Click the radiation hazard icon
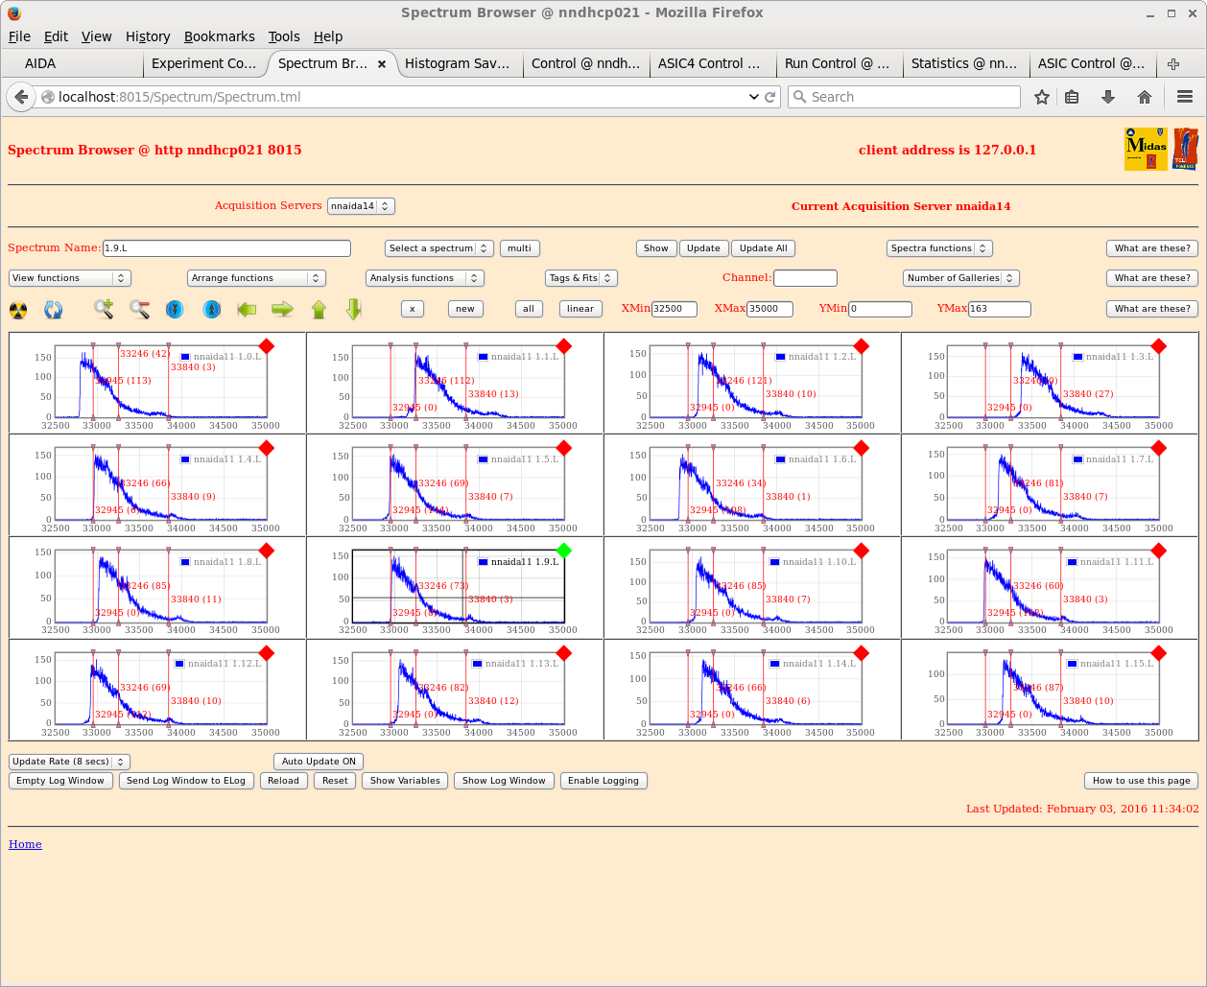Viewport: 1207px width, 987px height. (x=18, y=310)
